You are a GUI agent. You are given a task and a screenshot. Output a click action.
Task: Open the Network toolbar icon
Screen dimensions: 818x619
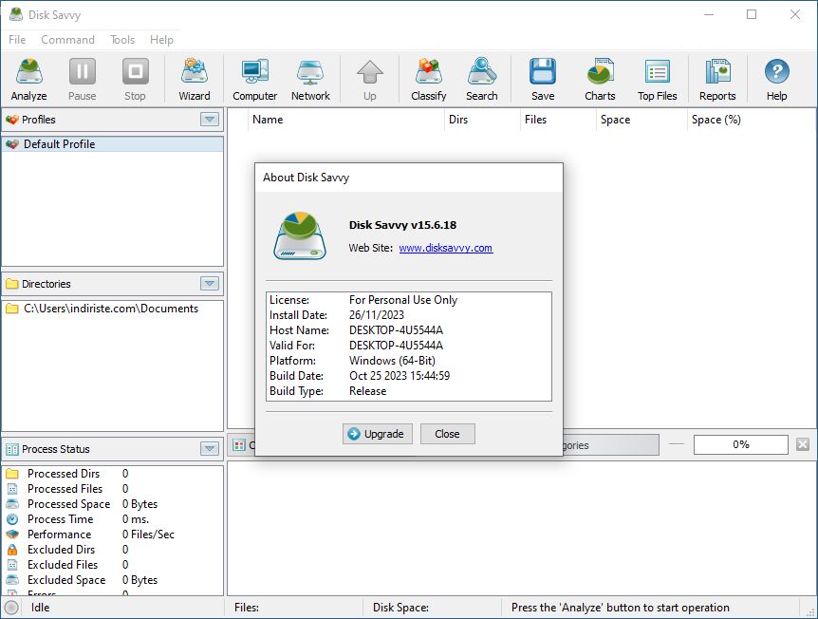coord(310,80)
